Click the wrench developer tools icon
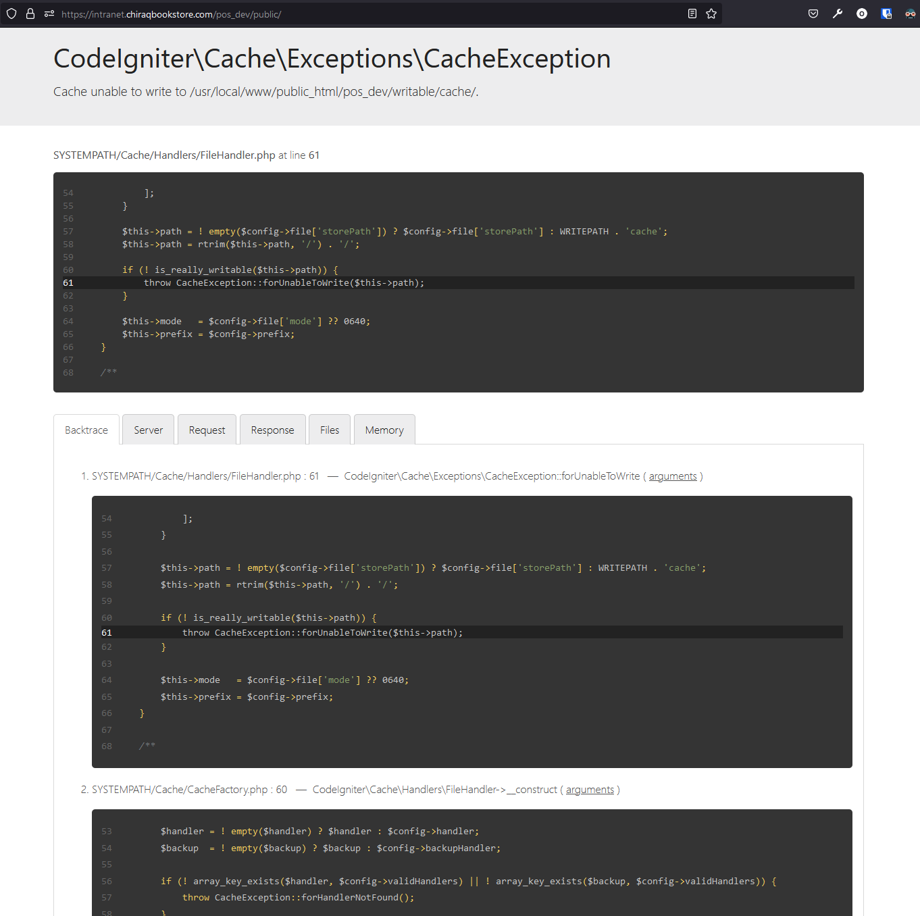The width and height of the screenshot is (920, 916). [x=838, y=14]
